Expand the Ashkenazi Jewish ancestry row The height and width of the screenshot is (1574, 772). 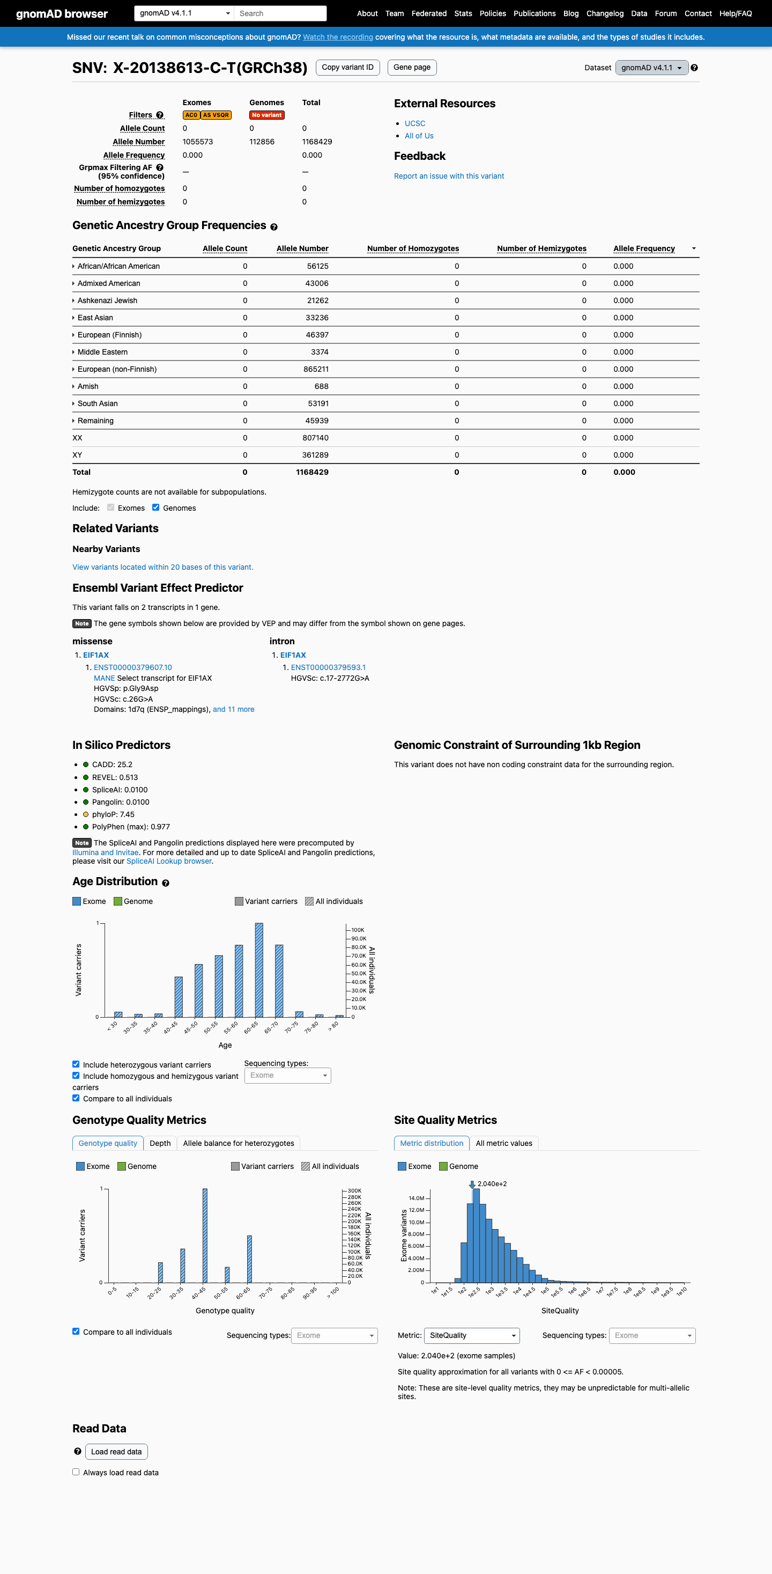click(105, 300)
